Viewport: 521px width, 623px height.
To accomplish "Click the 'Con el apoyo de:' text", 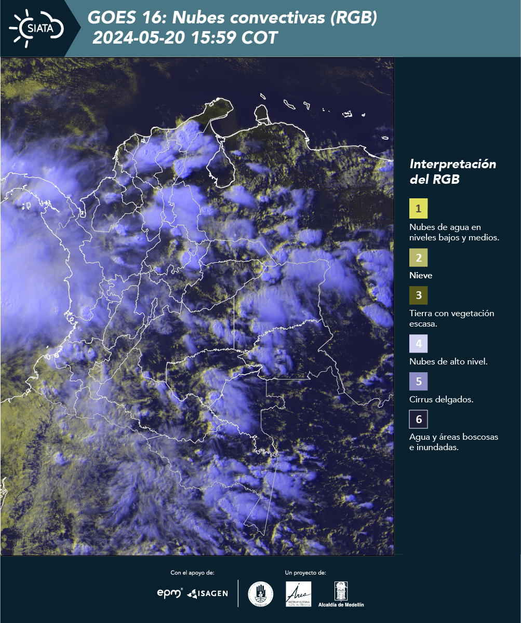I will tap(192, 573).
